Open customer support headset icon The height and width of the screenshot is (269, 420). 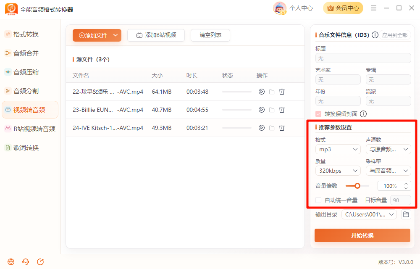click(x=26, y=262)
